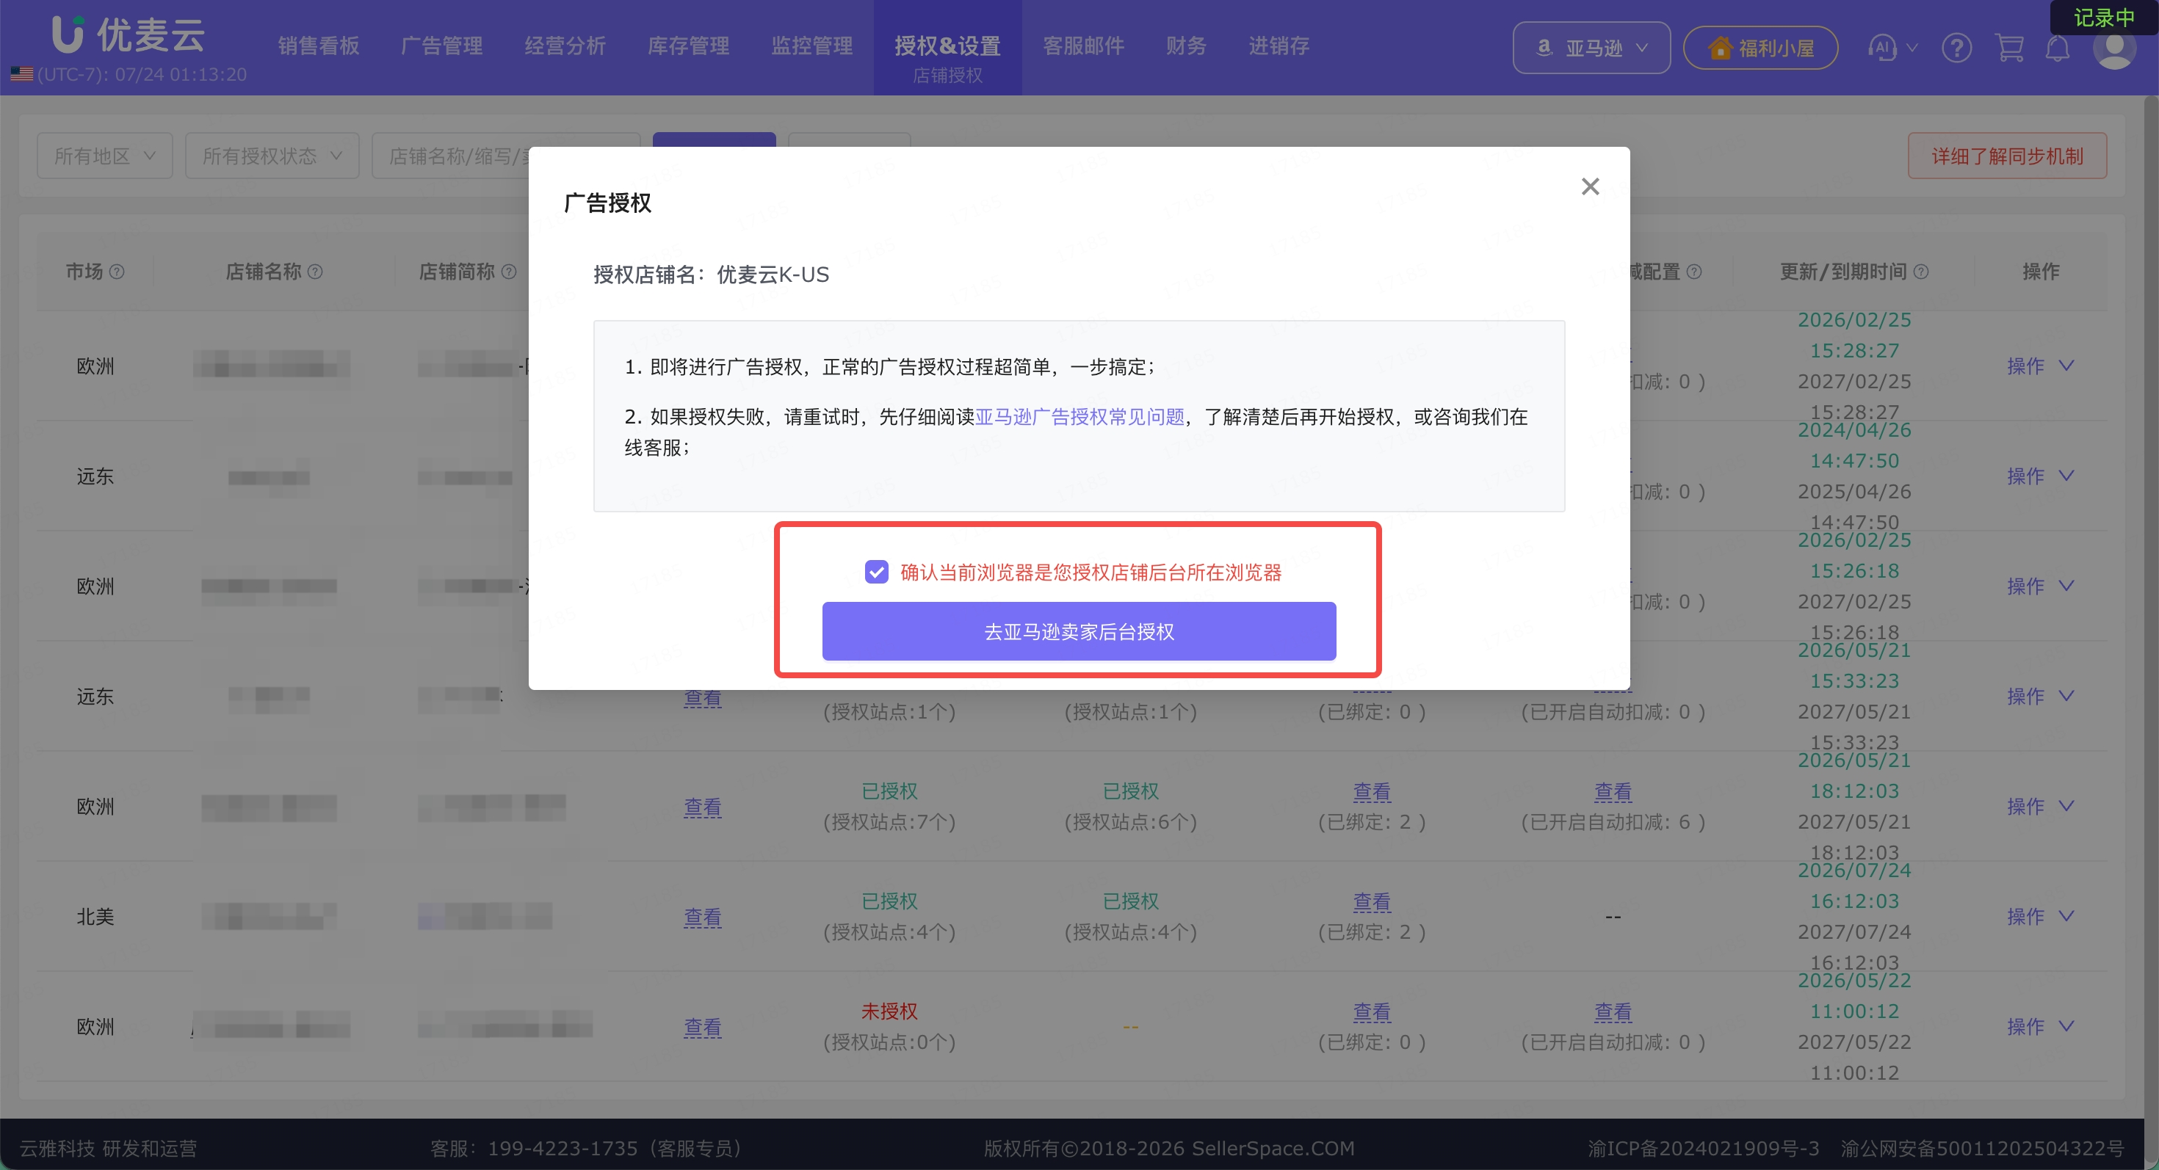
Task: Click 授权店铺名: 优麦云K-US text
Action: click(x=711, y=275)
